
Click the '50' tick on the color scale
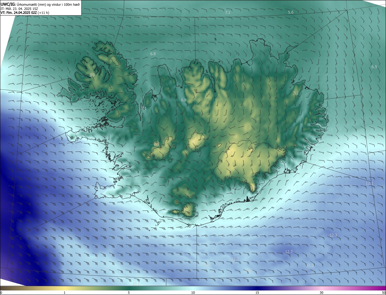(384, 293)
